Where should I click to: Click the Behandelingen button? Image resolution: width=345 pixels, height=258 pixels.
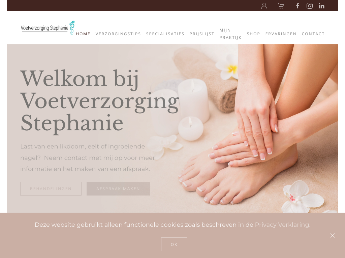coord(51,189)
